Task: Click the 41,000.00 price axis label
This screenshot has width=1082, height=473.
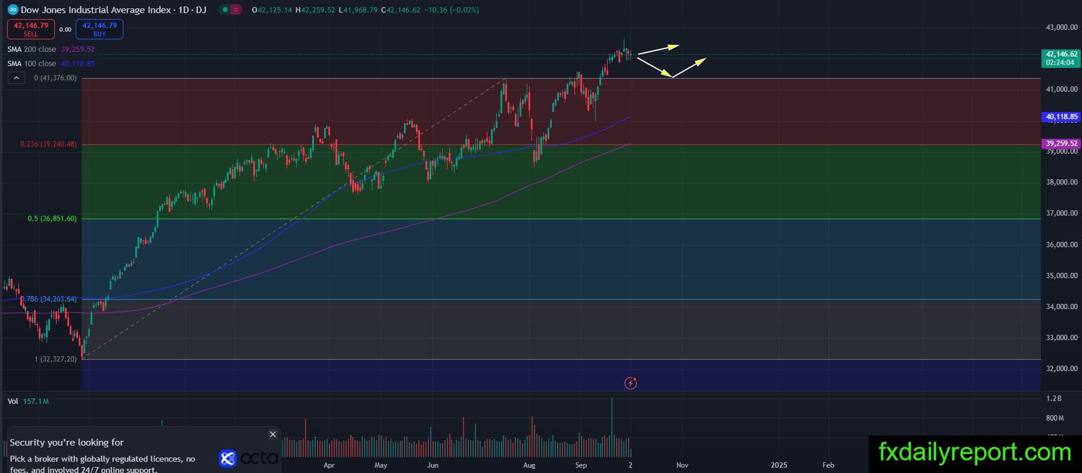Action: click(1062, 89)
